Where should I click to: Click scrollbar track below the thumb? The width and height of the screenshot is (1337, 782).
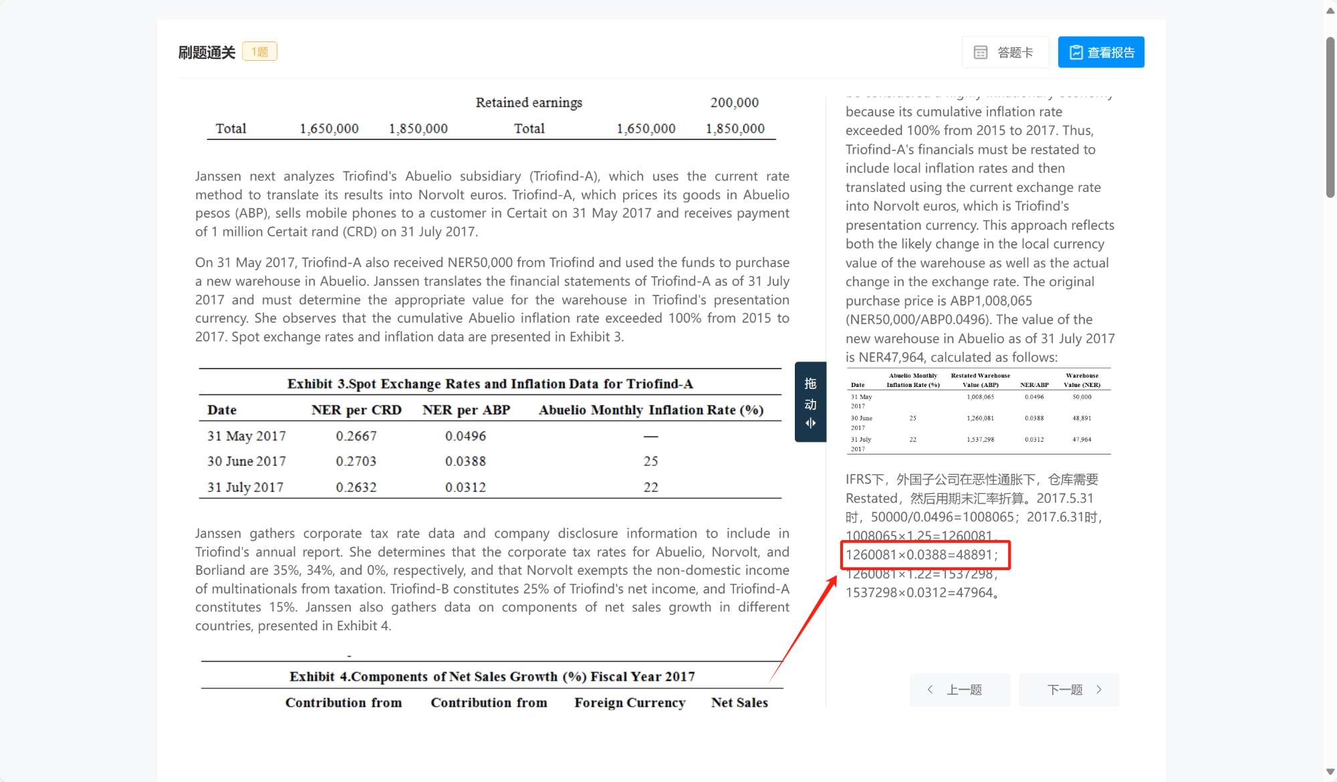1330,468
